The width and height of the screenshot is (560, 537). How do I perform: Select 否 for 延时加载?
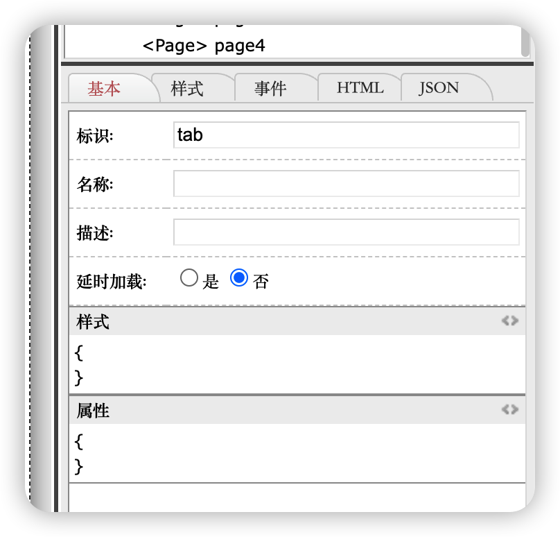[x=239, y=279]
